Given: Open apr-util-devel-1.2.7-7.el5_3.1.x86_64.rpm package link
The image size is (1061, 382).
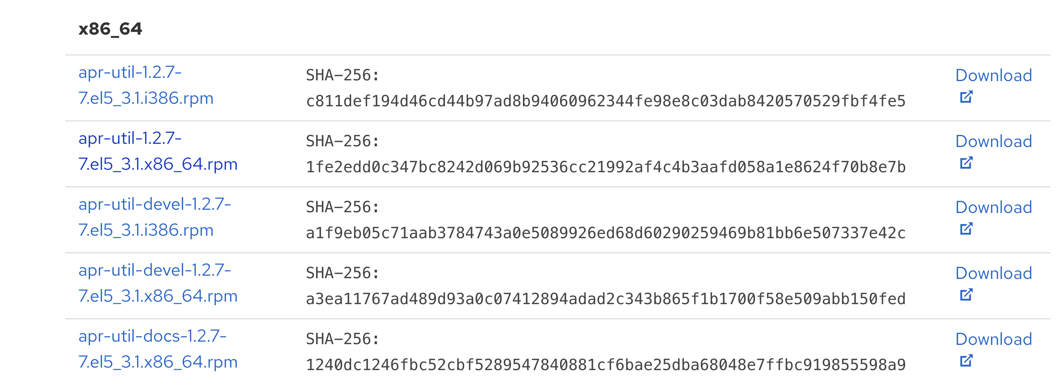Looking at the screenshot, I should pos(158,283).
